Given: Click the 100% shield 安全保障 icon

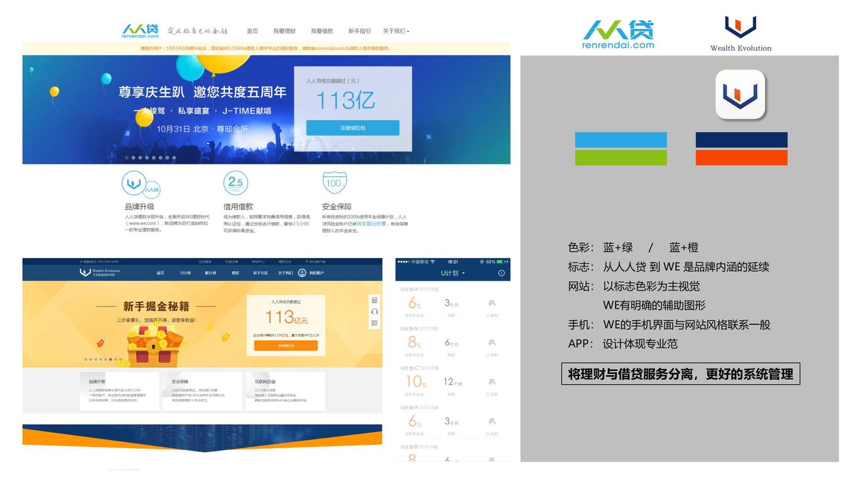Looking at the screenshot, I should coord(334,183).
